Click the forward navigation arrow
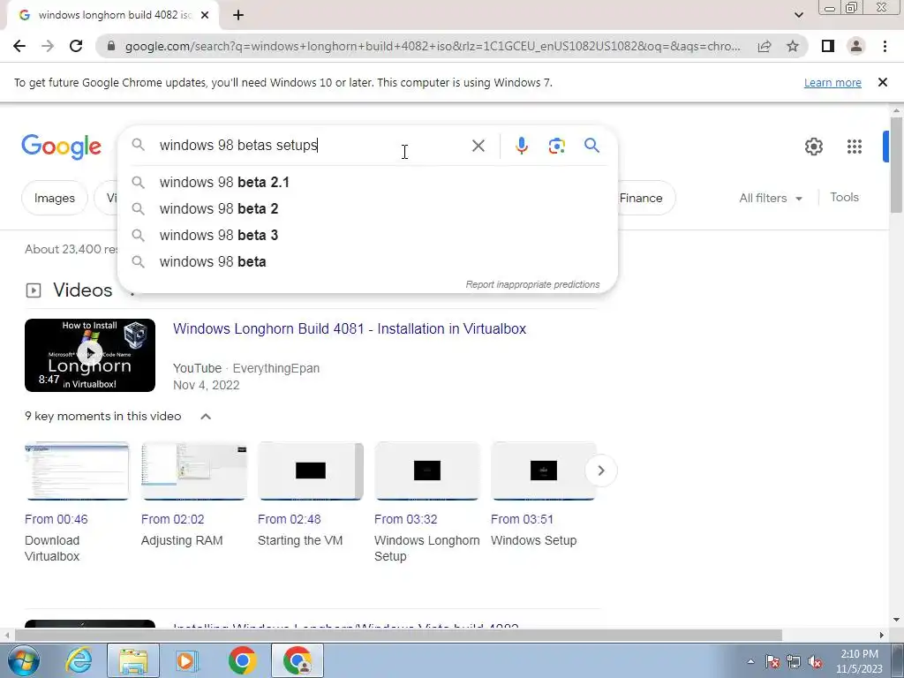Image resolution: width=904 pixels, height=678 pixels. [x=48, y=46]
